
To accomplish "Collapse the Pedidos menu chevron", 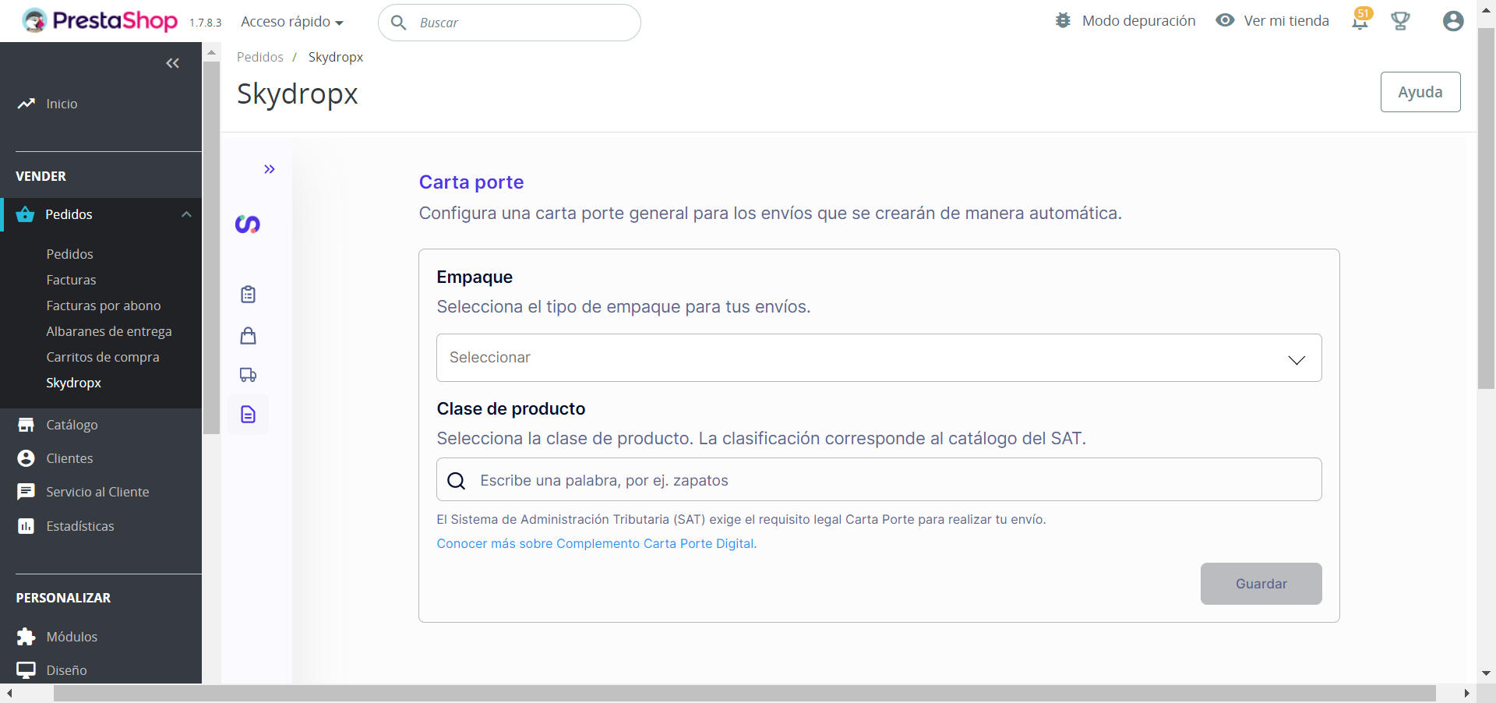I will pyautogui.click(x=186, y=214).
